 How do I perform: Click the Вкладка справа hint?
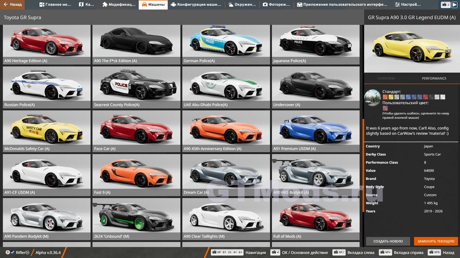[401, 252]
